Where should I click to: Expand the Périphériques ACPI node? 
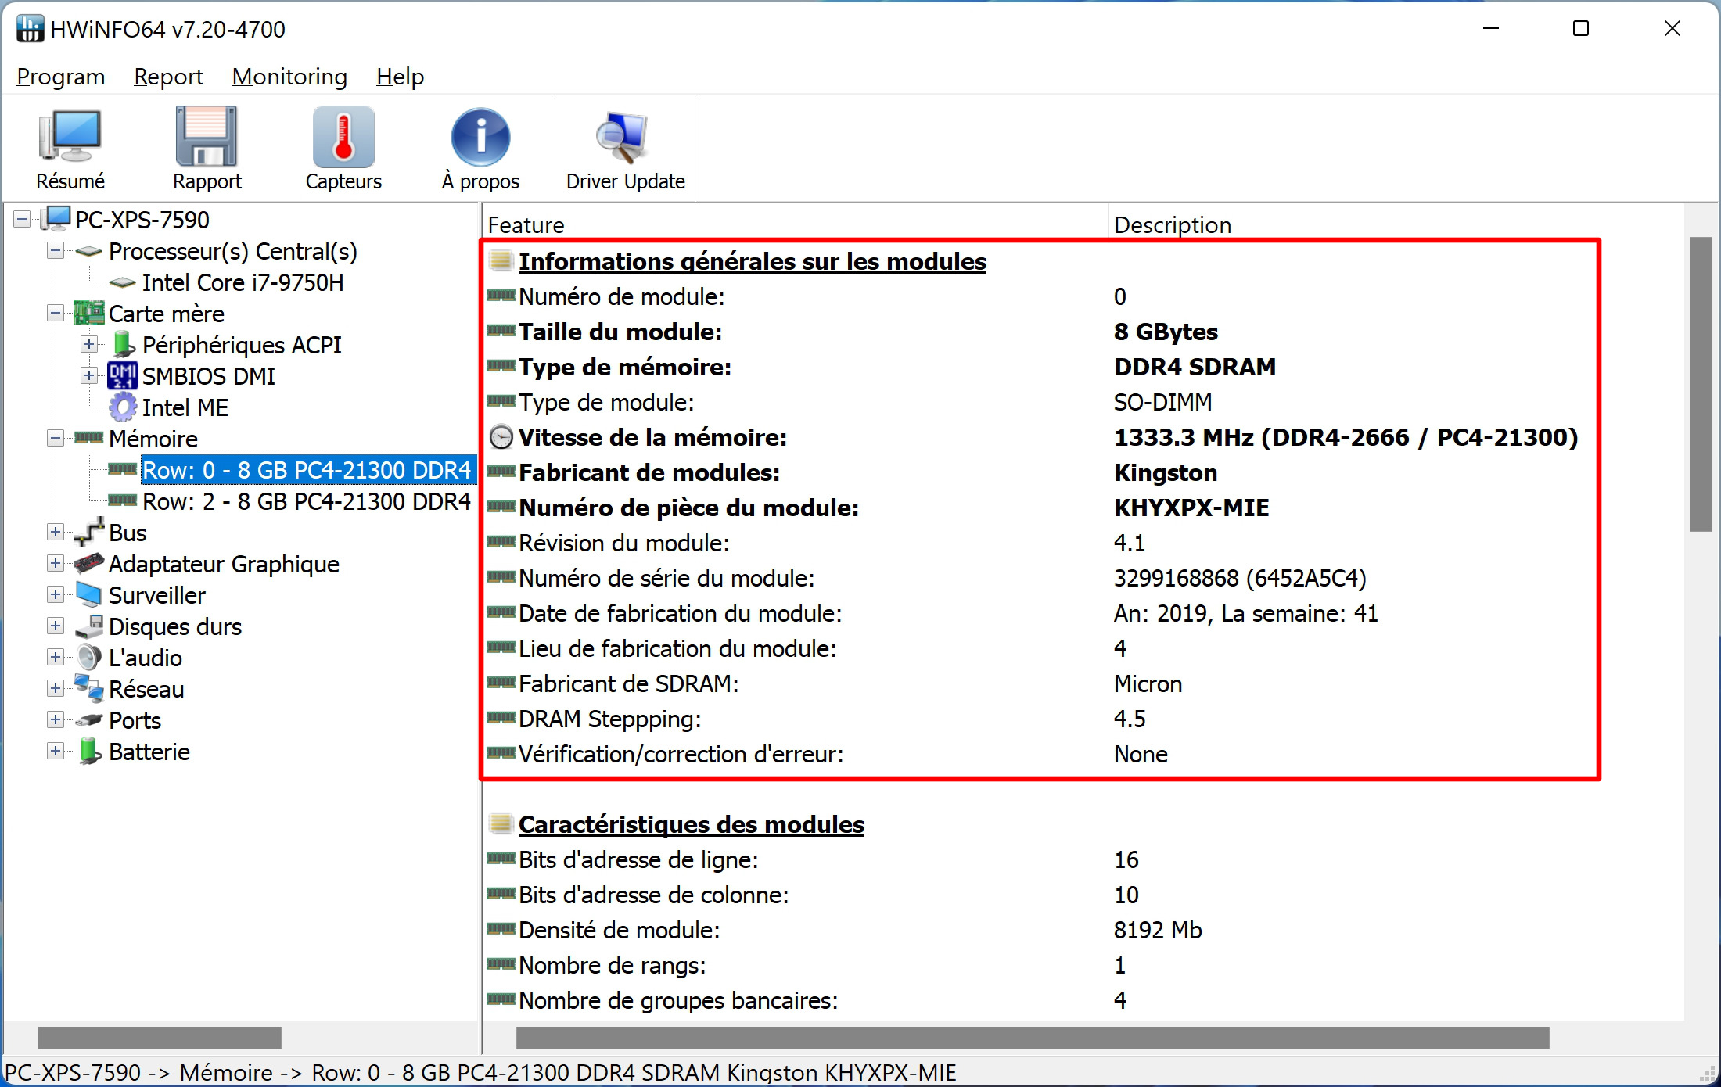(x=89, y=345)
